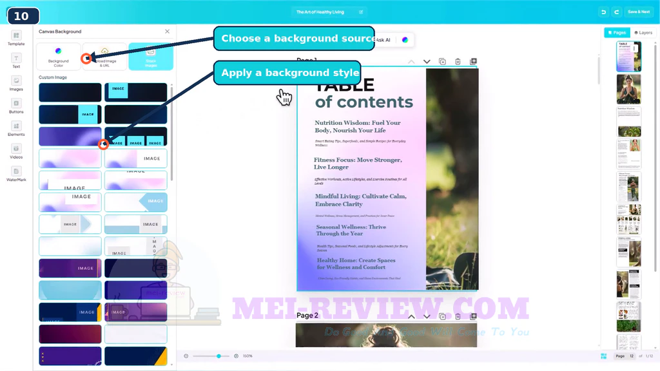
Task: Click the 'Nutrition Wisdom' heading on canvas
Action: pos(357,127)
